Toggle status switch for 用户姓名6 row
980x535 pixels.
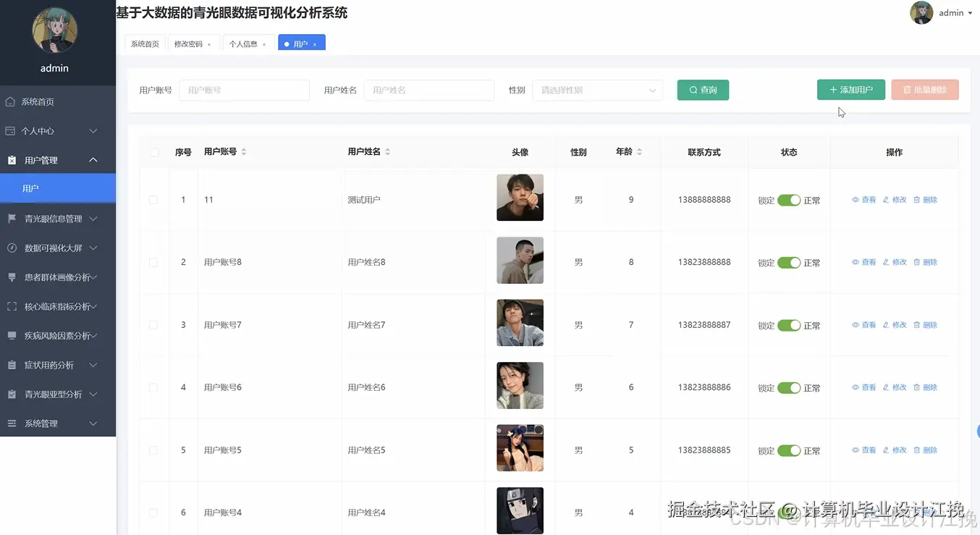tap(789, 387)
